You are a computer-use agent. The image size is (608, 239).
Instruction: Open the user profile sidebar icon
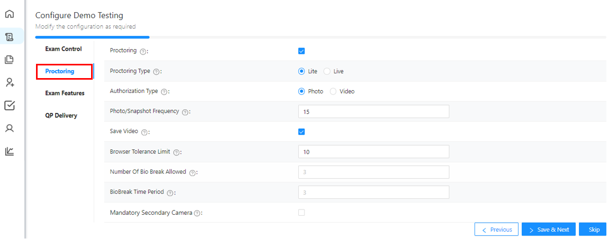[10, 128]
